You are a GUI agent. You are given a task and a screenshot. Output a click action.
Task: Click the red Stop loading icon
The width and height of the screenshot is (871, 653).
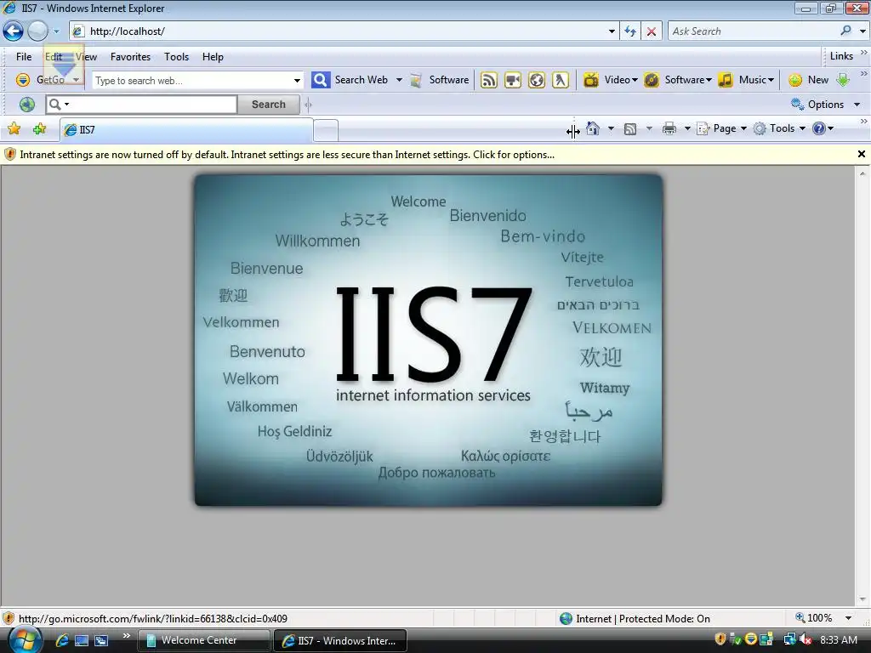coord(651,31)
